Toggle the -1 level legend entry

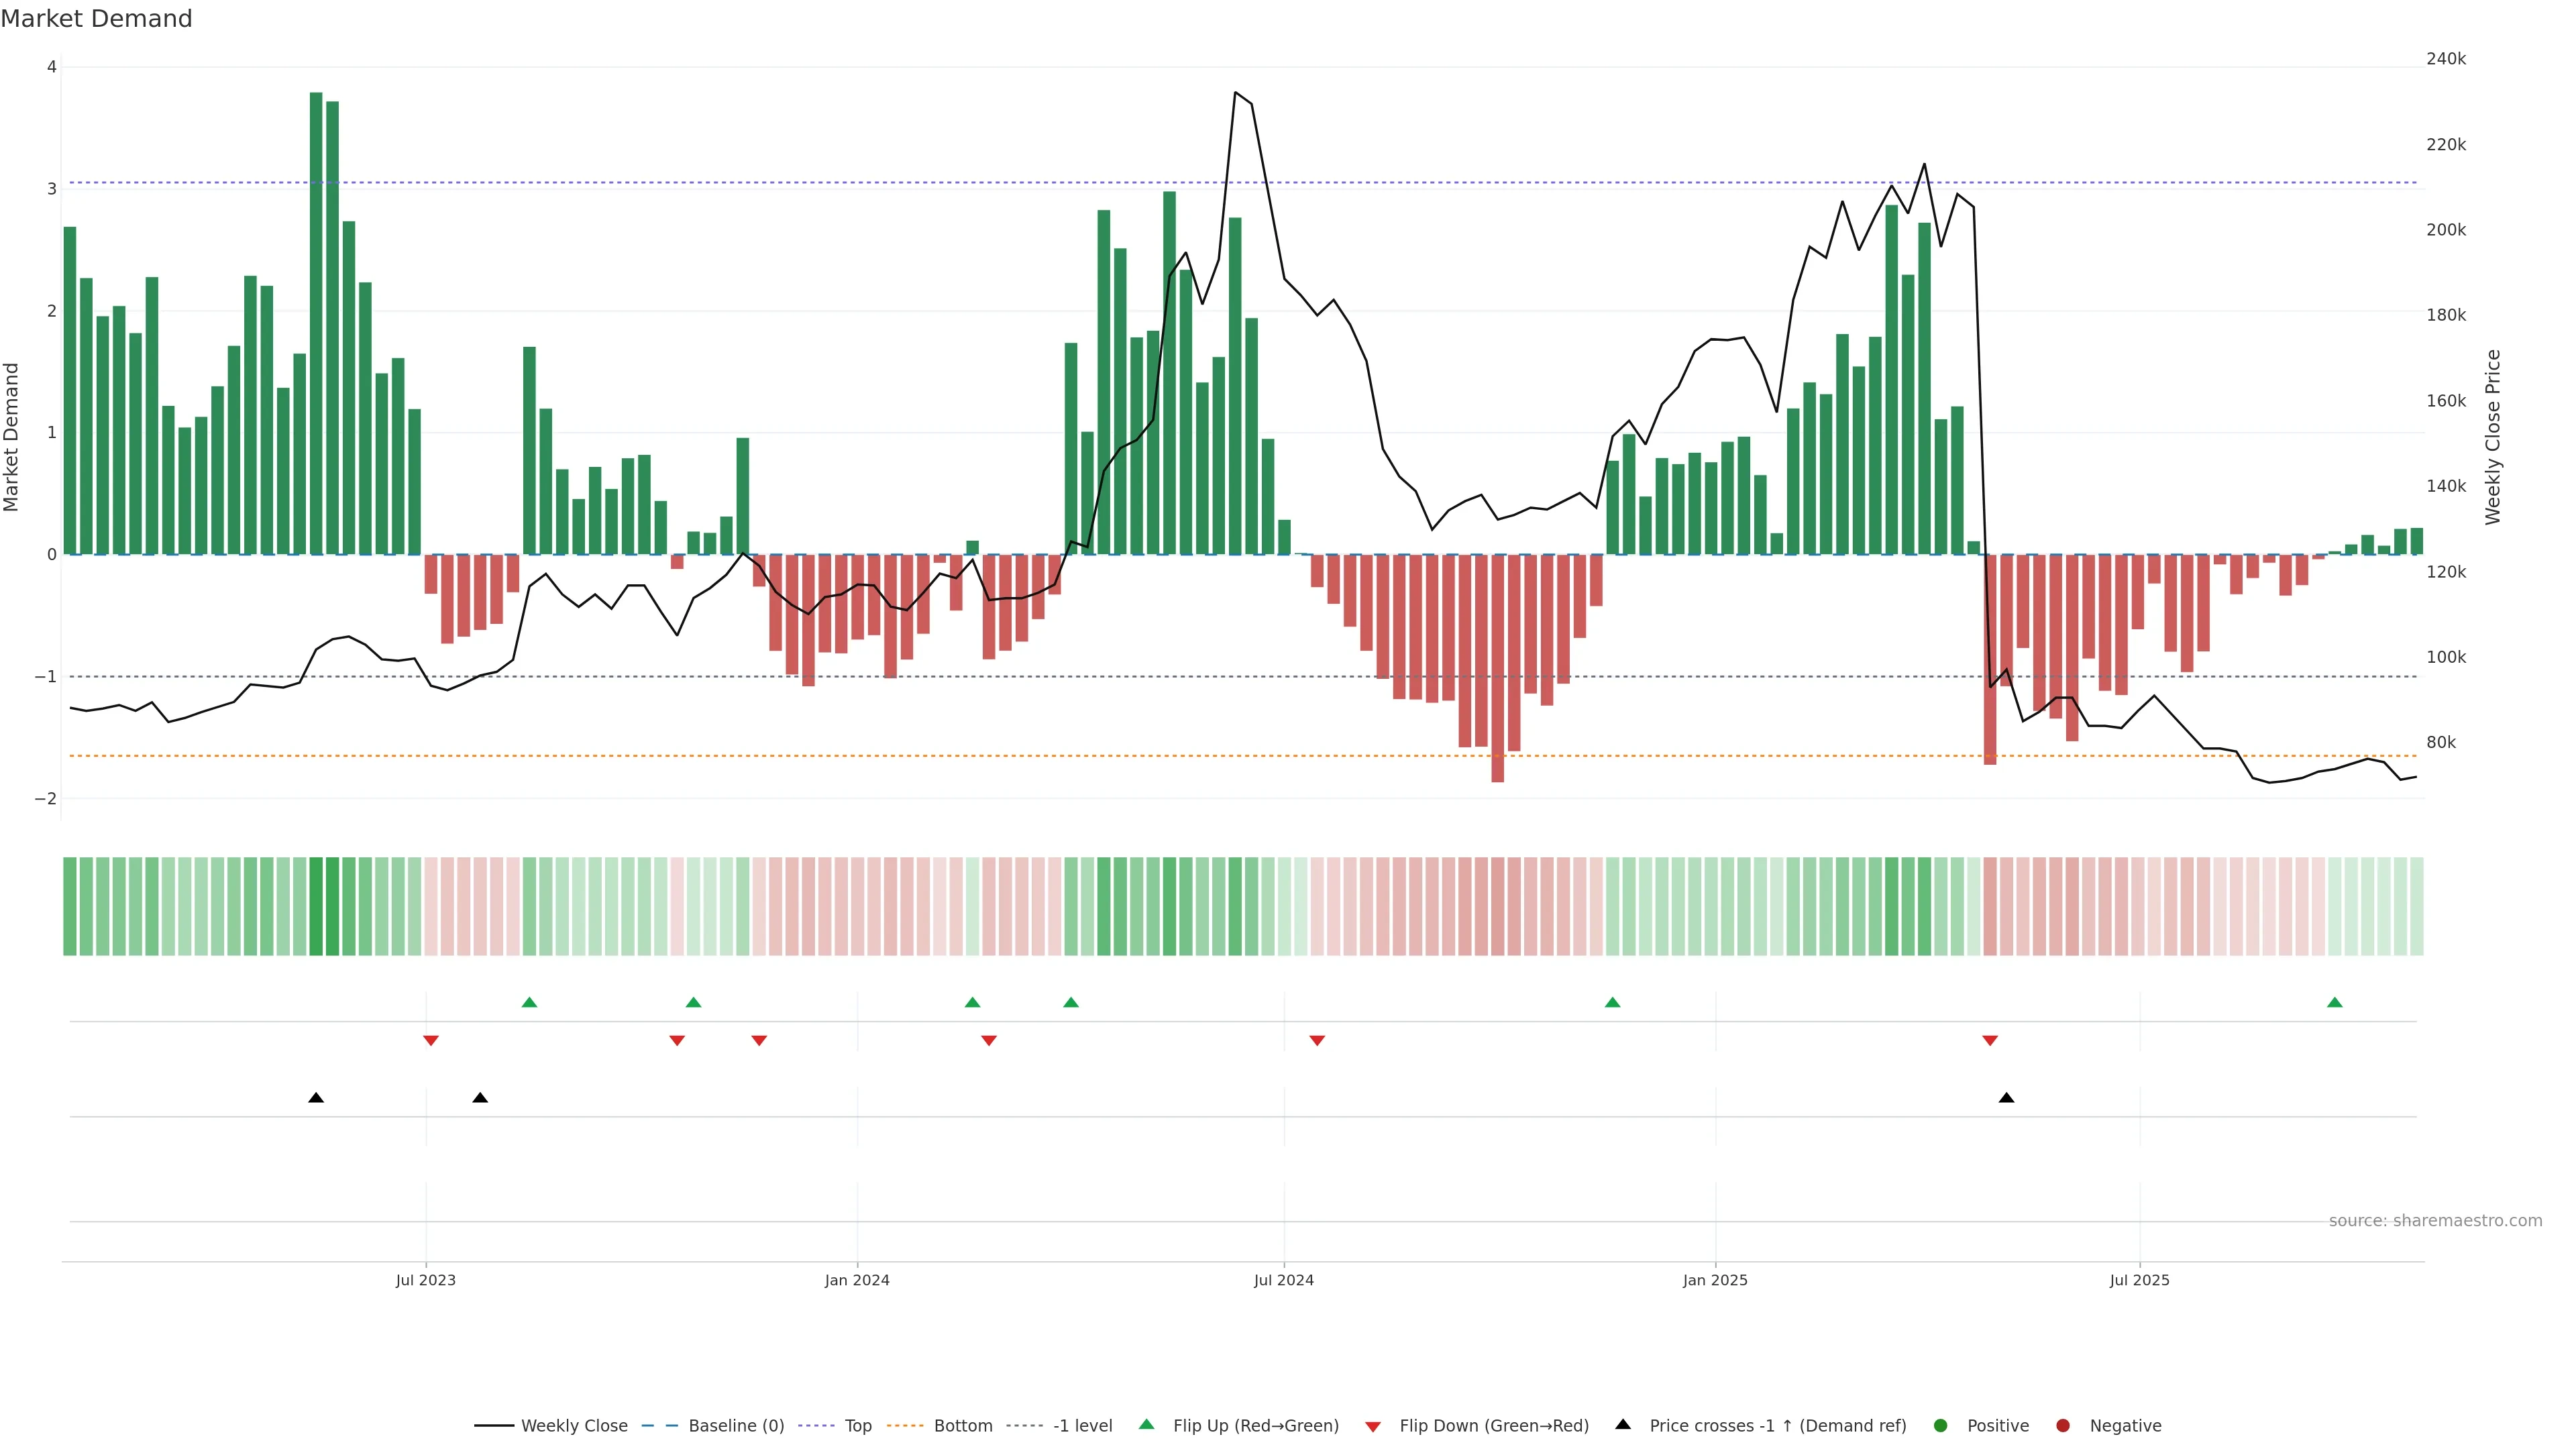point(1082,1425)
